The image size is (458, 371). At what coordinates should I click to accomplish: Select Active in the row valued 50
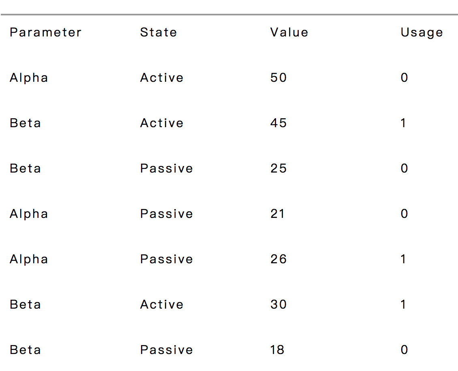coord(162,78)
